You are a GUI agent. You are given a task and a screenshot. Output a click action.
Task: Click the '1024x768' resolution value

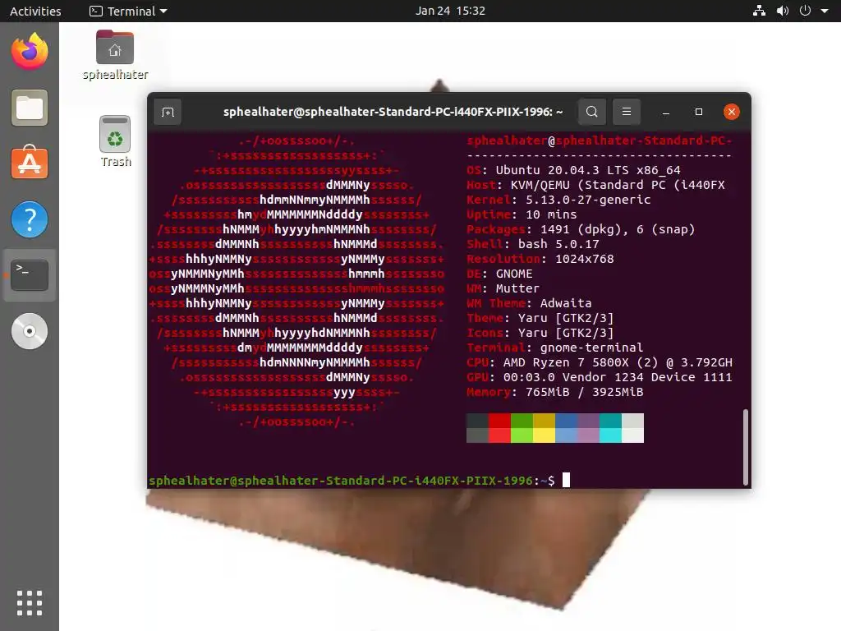pos(584,259)
